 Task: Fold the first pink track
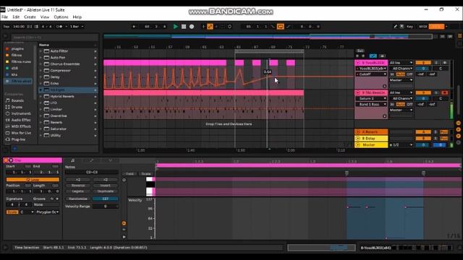pyautogui.click(x=358, y=63)
